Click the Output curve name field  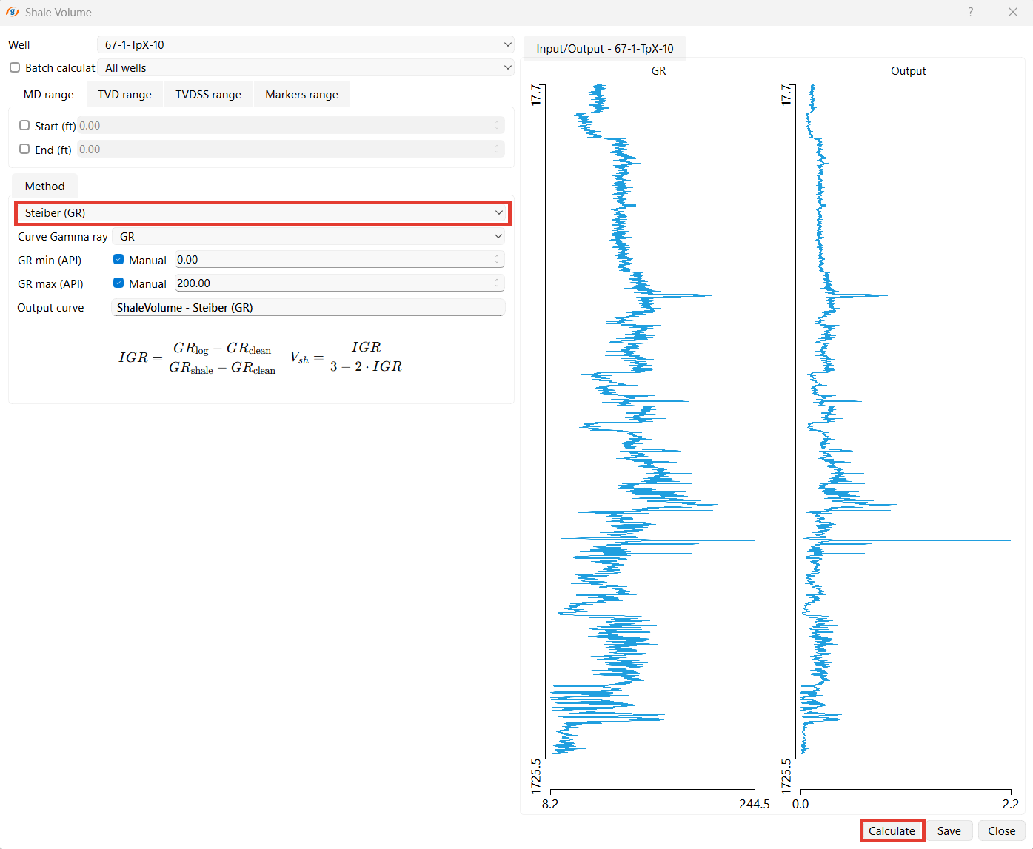click(308, 307)
